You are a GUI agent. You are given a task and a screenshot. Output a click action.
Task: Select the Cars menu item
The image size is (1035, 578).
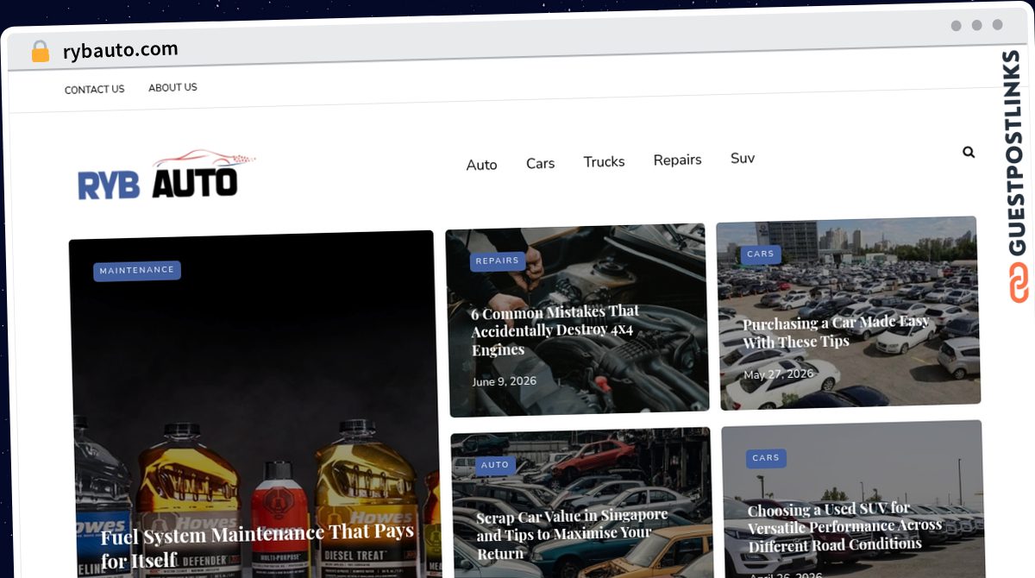pos(540,163)
